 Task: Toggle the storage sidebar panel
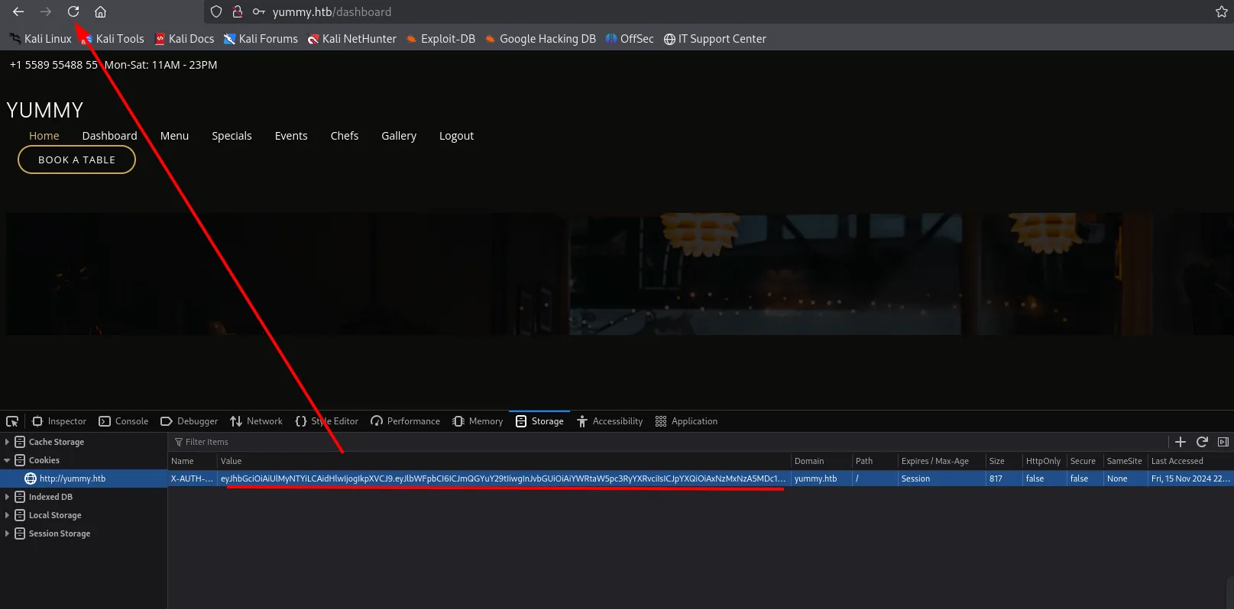pos(1223,442)
